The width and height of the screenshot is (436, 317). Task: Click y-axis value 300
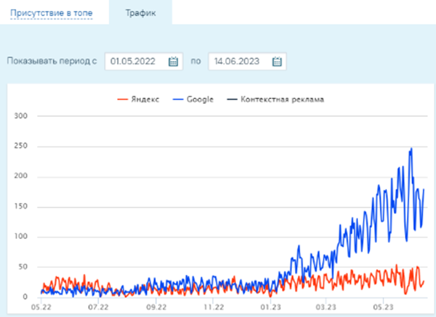tap(21, 116)
